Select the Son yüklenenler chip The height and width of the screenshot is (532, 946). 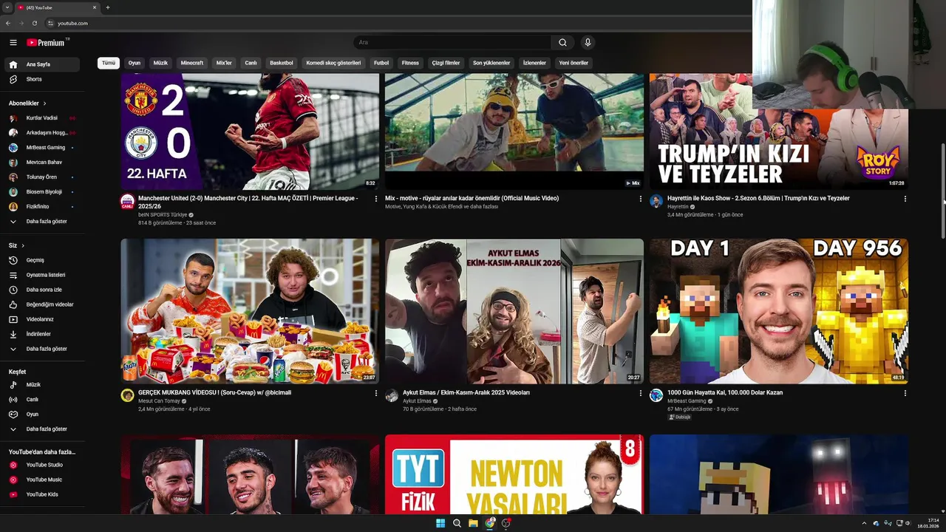(491, 63)
